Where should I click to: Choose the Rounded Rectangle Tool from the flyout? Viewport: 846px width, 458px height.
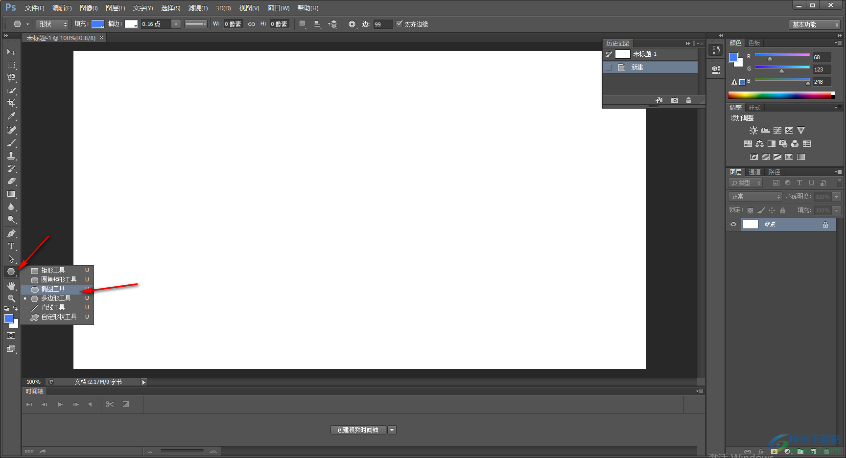[x=57, y=280]
